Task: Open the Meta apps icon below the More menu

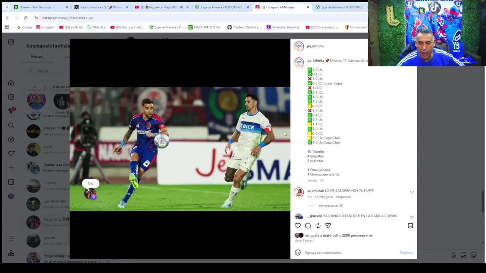Action: (11, 253)
